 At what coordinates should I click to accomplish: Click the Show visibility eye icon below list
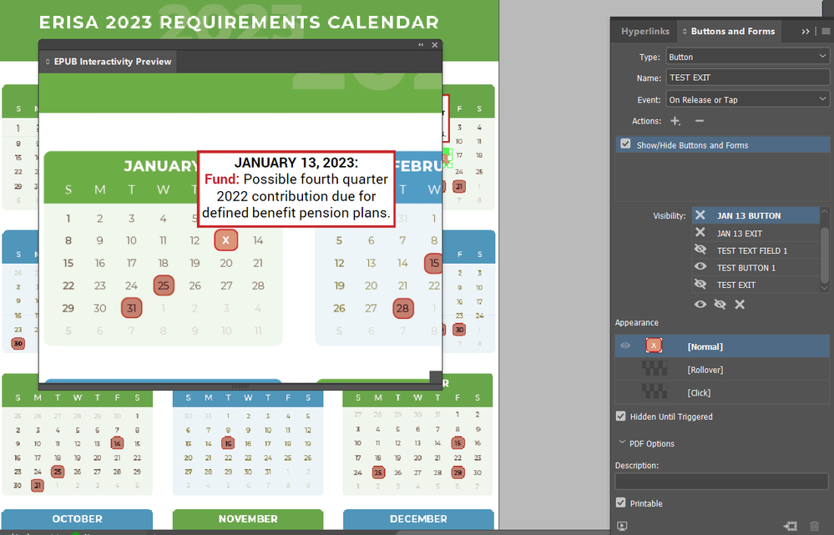[x=700, y=304]
